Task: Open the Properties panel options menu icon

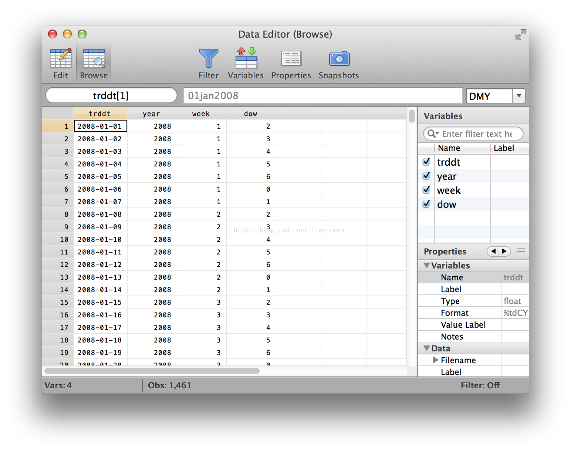Action: point(521,252)
